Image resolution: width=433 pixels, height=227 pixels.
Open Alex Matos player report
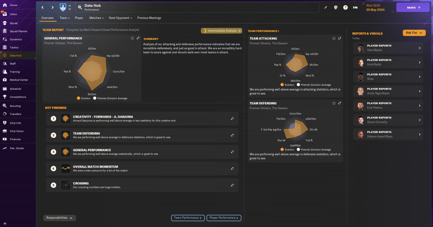click(x=388, y=48)
